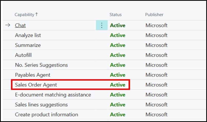Click Microsoft publisher in Summarize row
This screenshot has height=122, width=207.
tap(156, 45)
